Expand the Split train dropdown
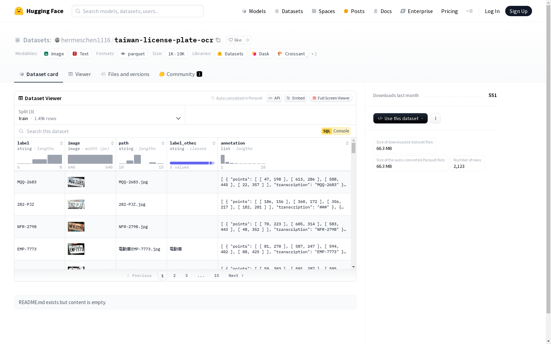 click(100, 115)
